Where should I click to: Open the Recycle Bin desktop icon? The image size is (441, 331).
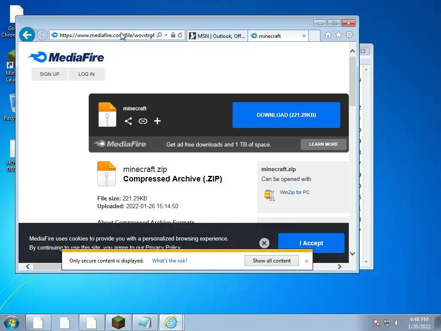[9, 107]
